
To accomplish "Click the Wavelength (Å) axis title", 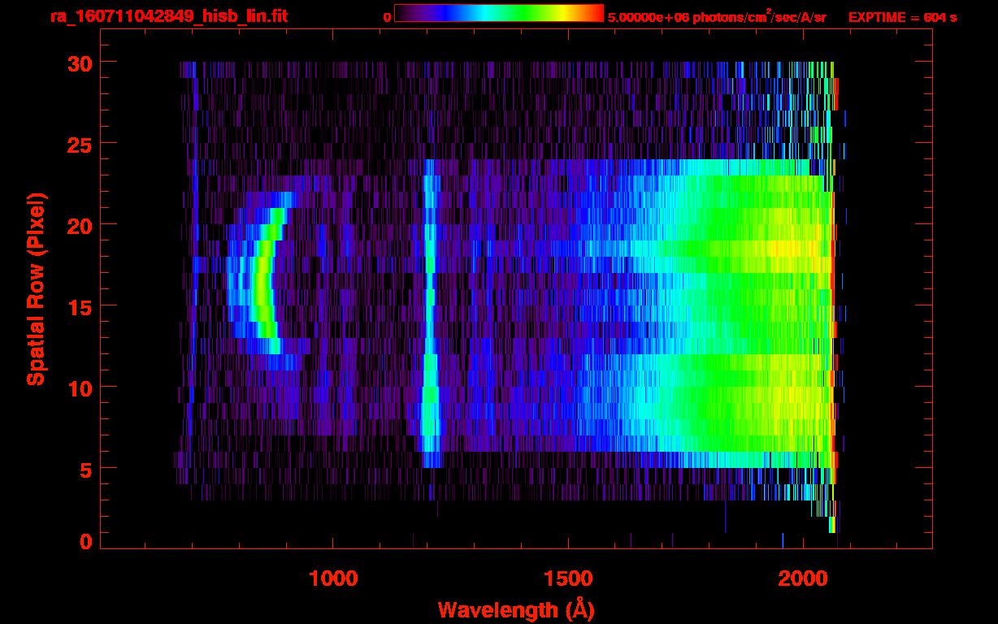I will tap(516, 609).
